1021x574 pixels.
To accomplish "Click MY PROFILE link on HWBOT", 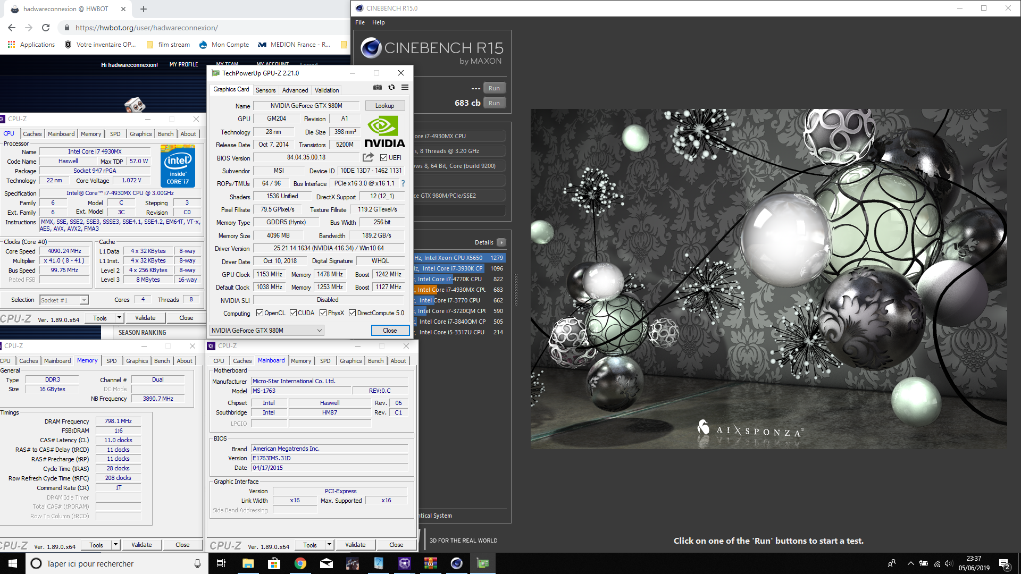I will [x=183, y=64].
